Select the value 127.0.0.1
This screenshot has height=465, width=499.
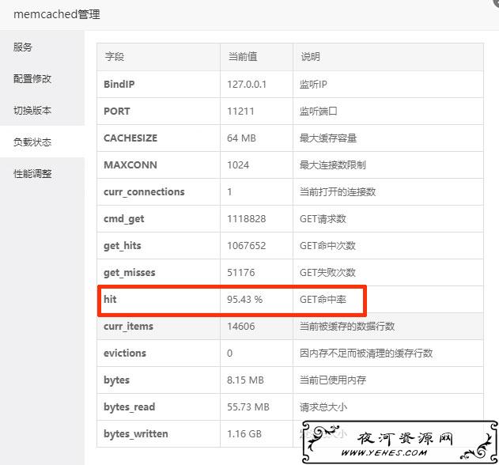pos(247,85)
